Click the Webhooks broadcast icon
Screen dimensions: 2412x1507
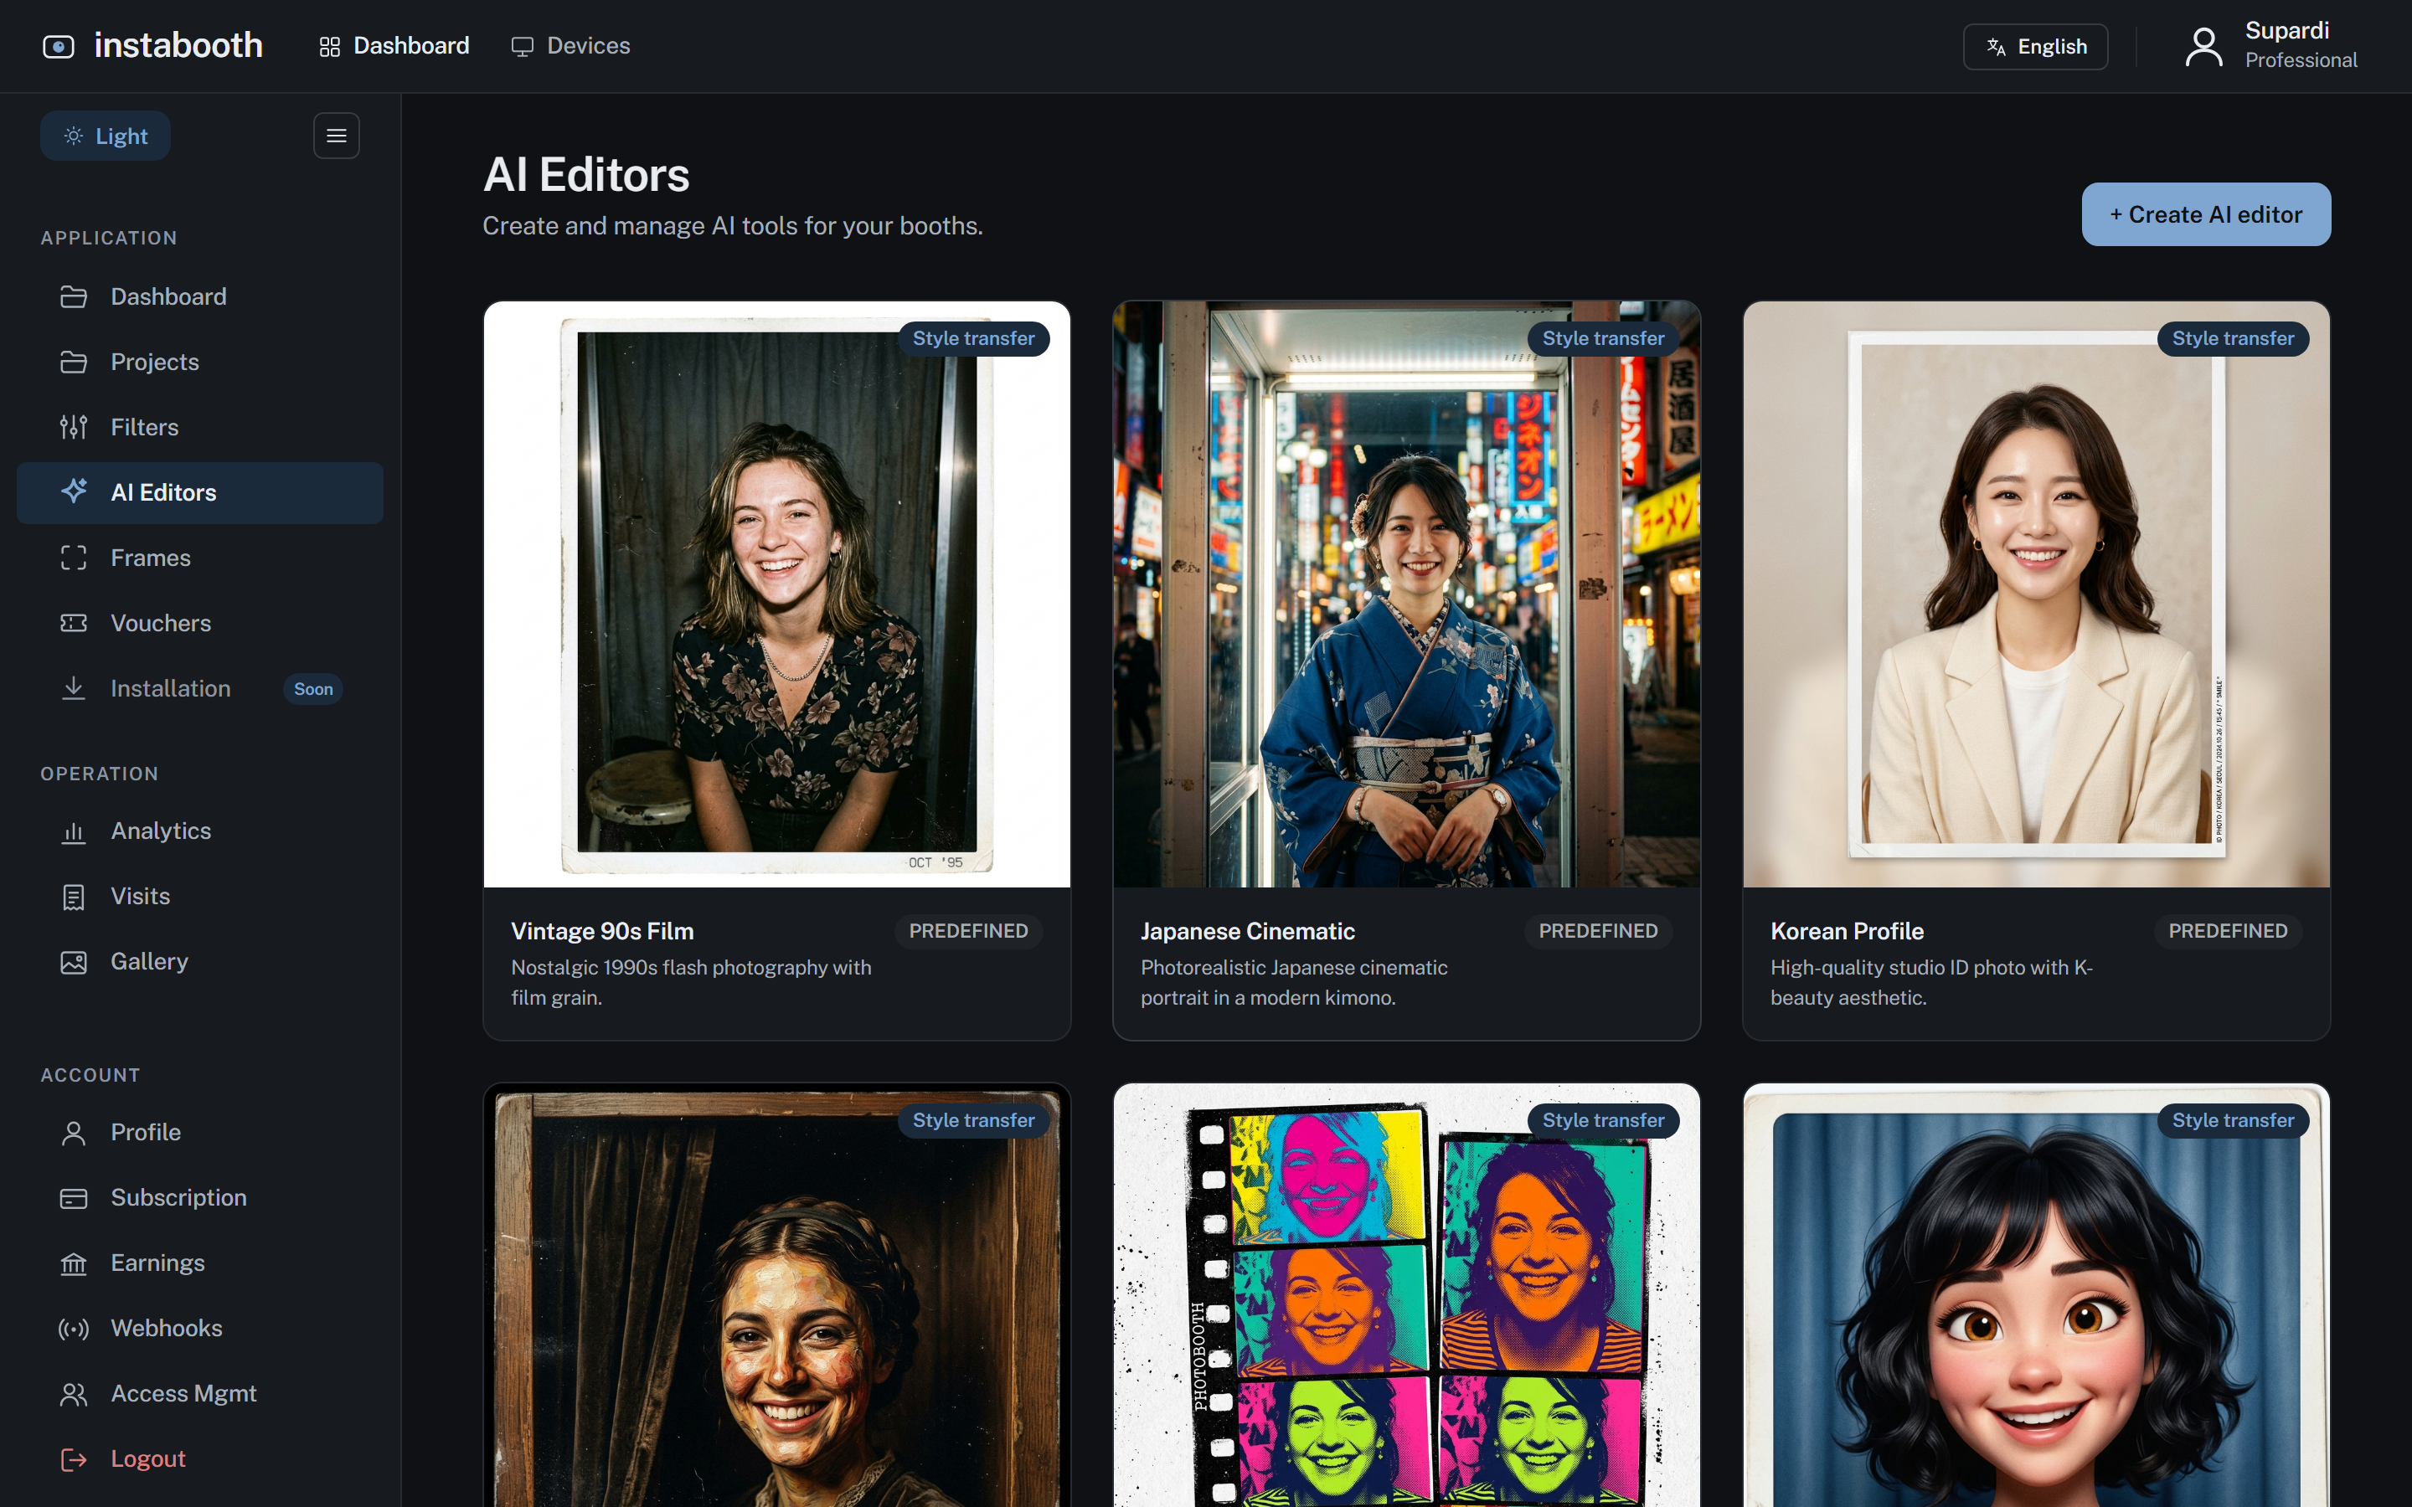click(74, 1329)
